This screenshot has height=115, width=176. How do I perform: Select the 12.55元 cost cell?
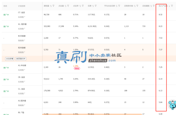click(x=91, y=67)
